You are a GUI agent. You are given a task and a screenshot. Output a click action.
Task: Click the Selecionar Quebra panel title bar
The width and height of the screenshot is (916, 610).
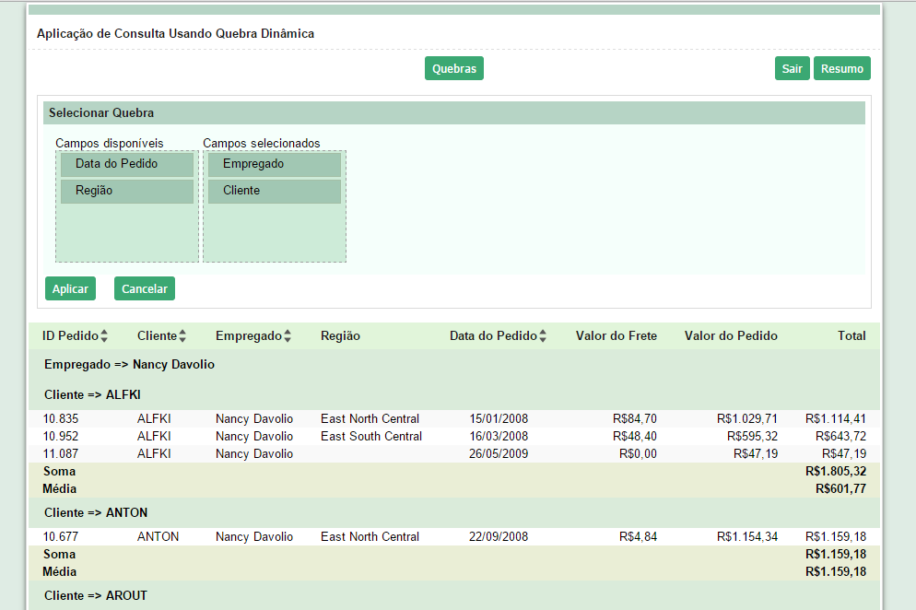(x=453, y=113)
